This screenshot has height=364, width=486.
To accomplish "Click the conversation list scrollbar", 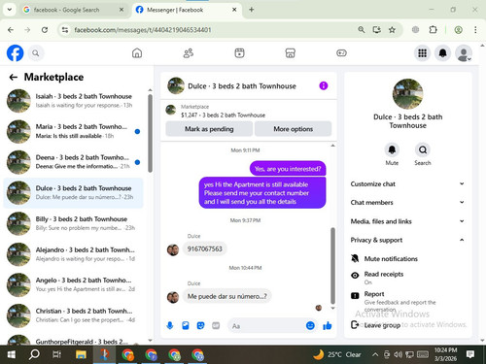I will click(150, 133).
